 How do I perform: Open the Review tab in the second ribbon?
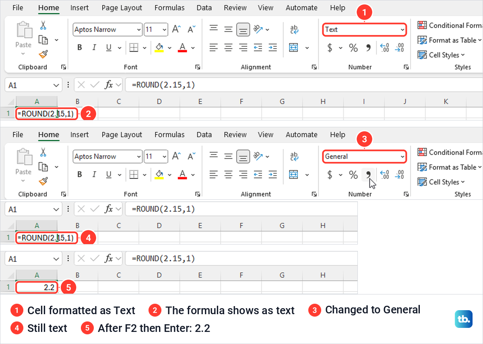[235, 135]
